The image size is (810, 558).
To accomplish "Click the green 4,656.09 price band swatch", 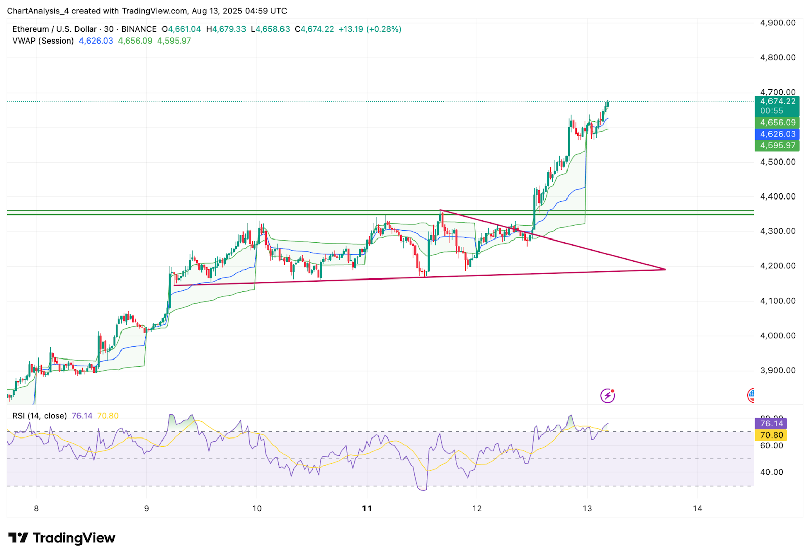I will pyautogui.click(x=778, y=123).
